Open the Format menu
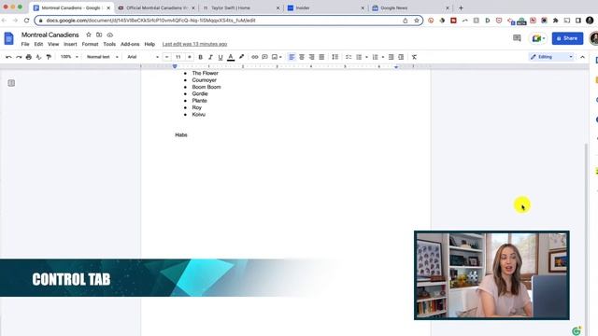Image resolution: width=598 pixels, height=336 pixels. pyautogui.click(x=90, y=44)
